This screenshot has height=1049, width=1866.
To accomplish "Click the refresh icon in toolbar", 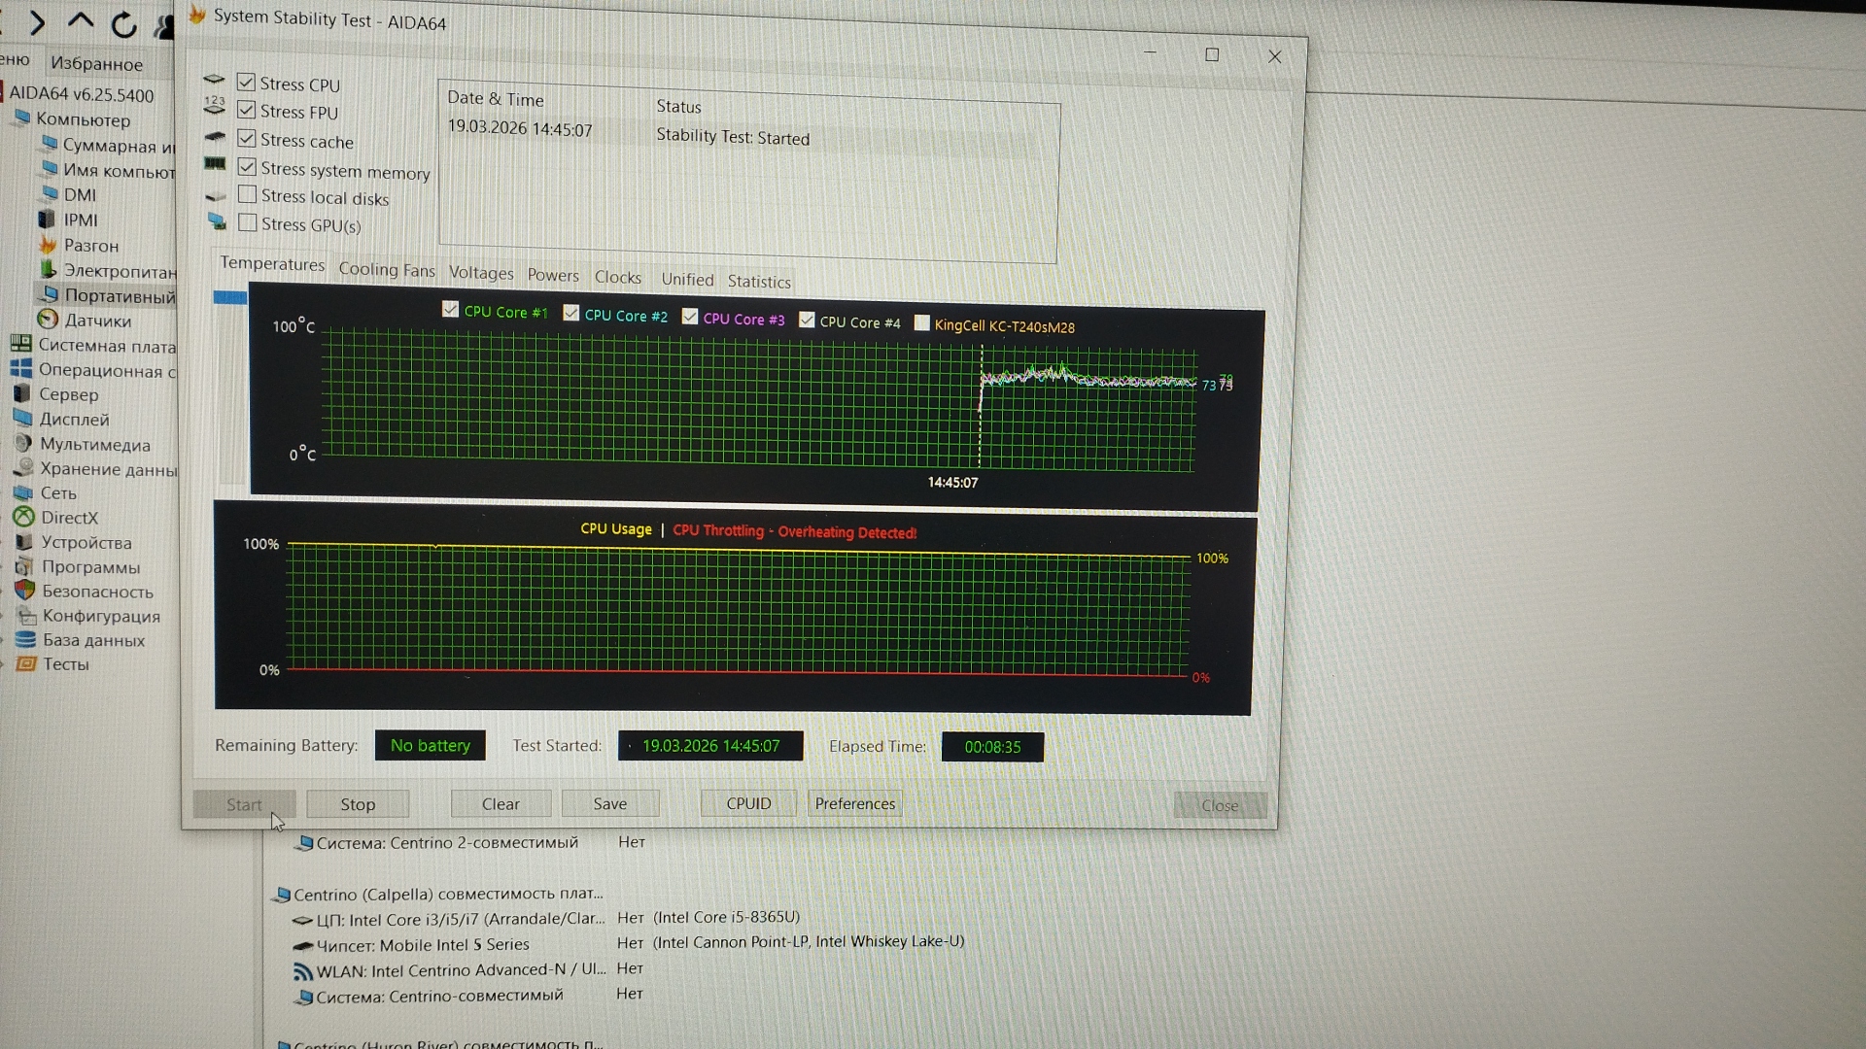I will pos(123,24).
